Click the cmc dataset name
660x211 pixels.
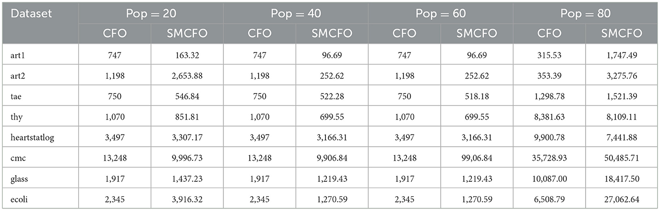[17, 158]
